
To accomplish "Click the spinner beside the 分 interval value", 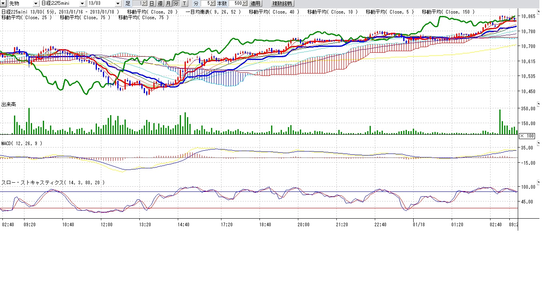I will coord(213,3).
